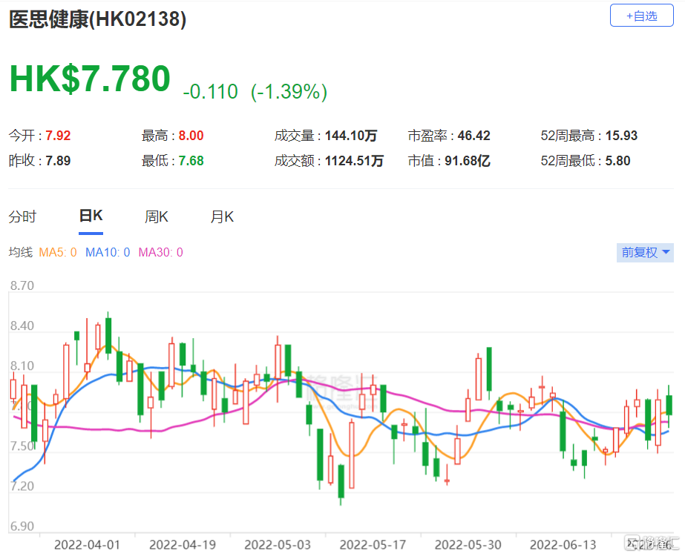Viewport: 685px width, 556px height.
Task: Click the 52周最高 value 15.93
Action: [621, 136]
